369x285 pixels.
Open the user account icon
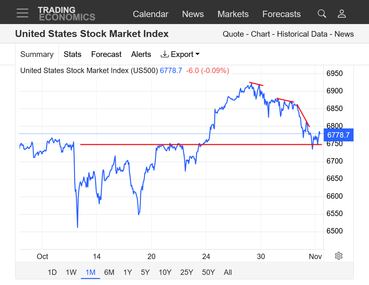pos(342,14)
